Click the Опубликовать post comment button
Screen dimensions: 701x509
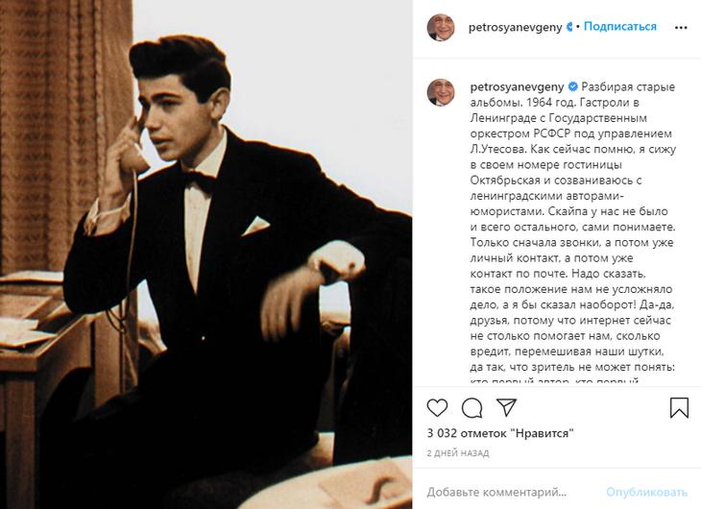coord(646,492)
